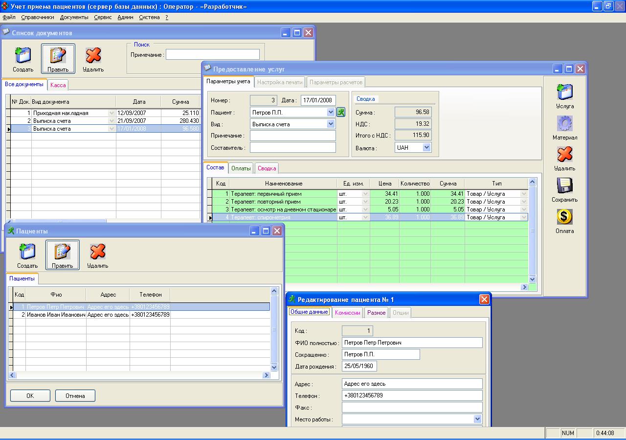626x440 pixels.
Task: Switch to the Оплаты tab
Action: tap(241, 168)
